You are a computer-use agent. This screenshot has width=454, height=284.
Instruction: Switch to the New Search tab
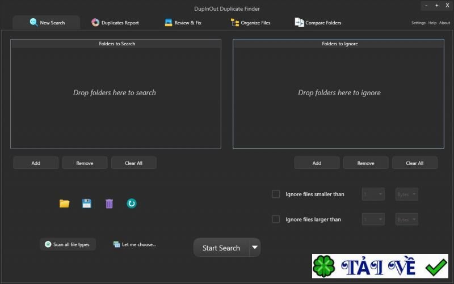tap(47, 23)
